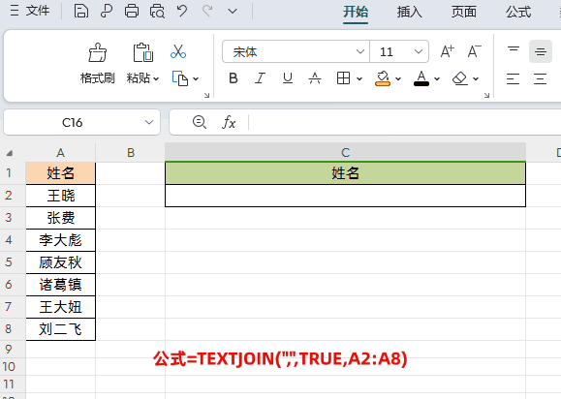Click the Print icon
The height and width of the screenshot is (399, 561).
click(x=132, y=11)
